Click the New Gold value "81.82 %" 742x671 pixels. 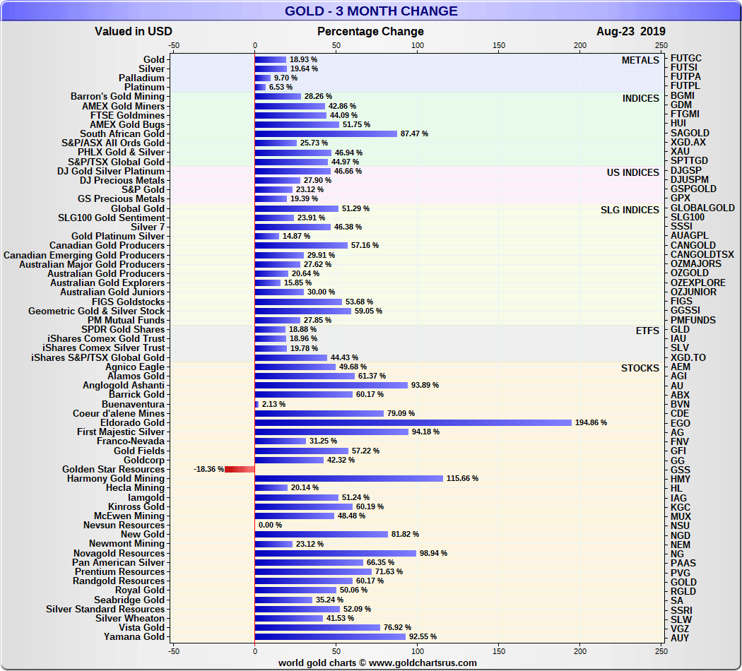[x=405, y=535]
